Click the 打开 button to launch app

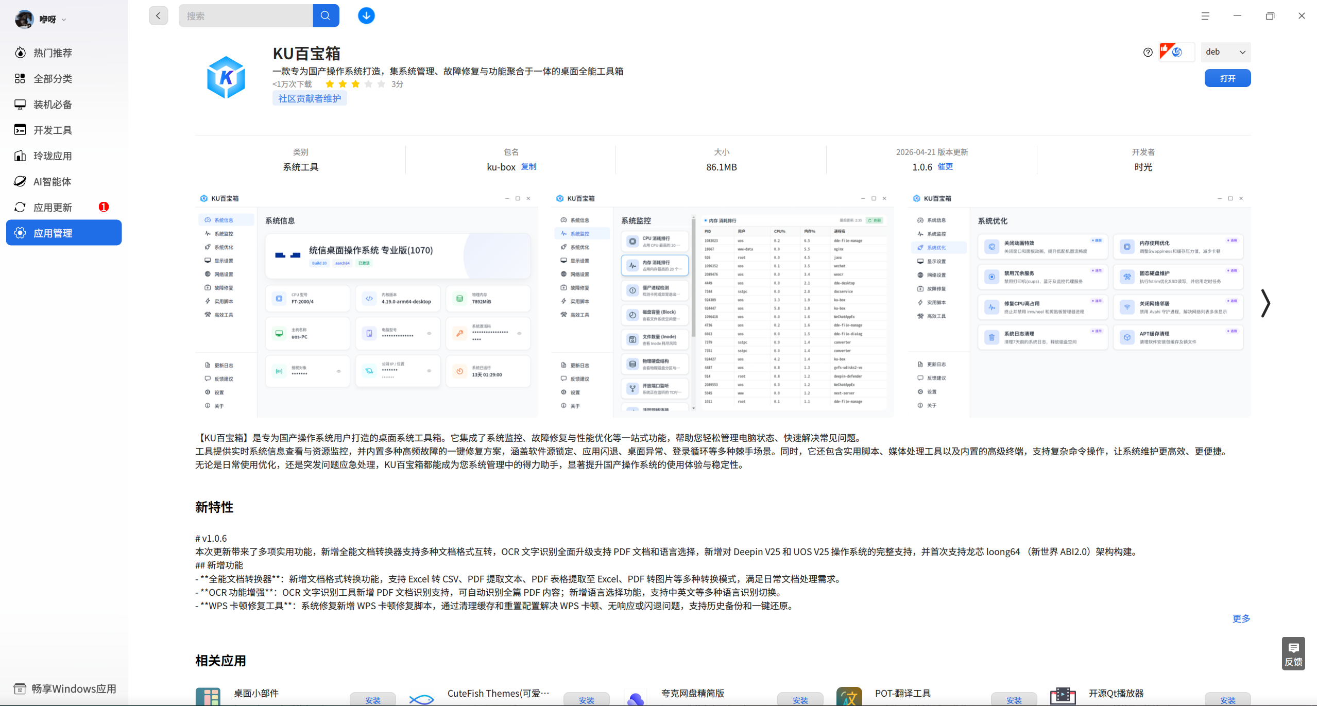tap(1227, 78)
